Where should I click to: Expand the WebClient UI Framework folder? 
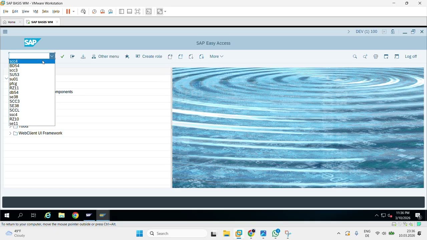coord(10,133)
